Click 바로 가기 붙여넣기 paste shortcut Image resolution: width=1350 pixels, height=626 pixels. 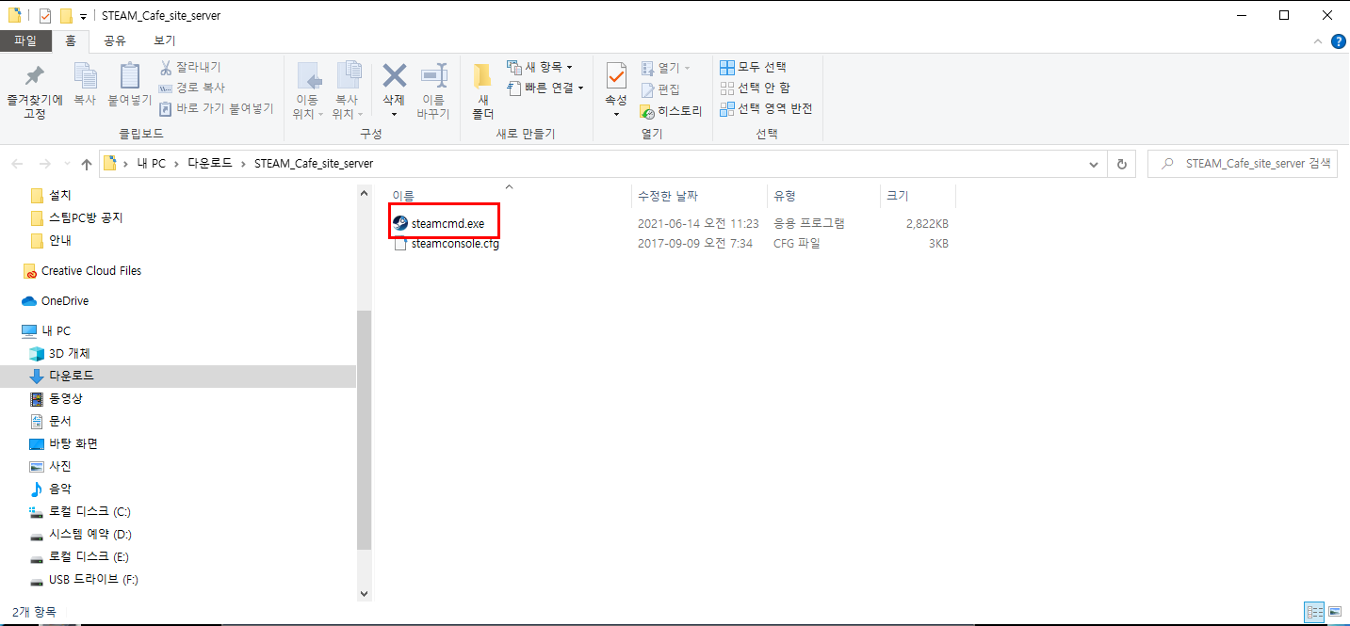[216, 108]
